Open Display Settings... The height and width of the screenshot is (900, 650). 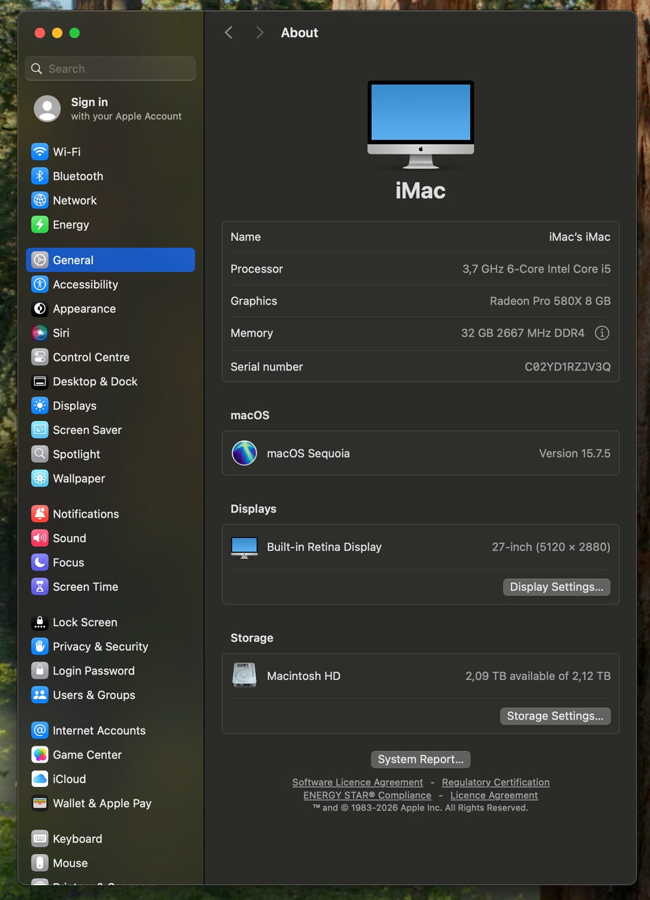tap(557, 587)
